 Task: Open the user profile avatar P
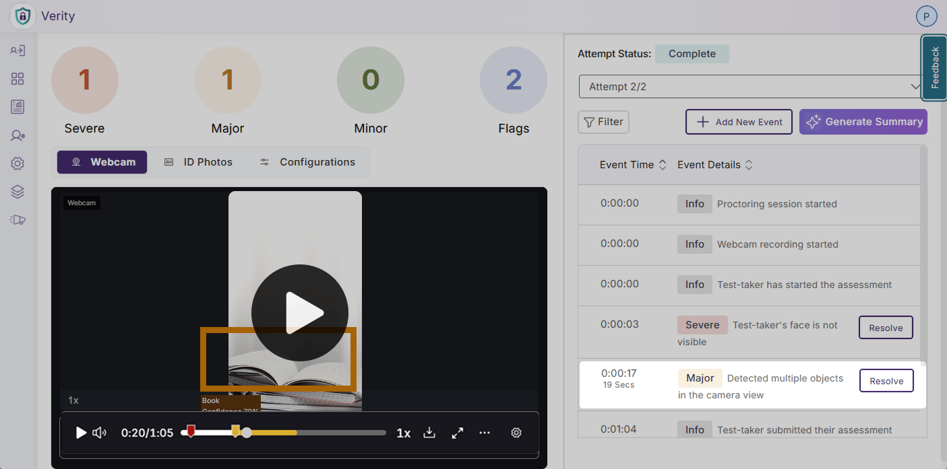point(926,16)
